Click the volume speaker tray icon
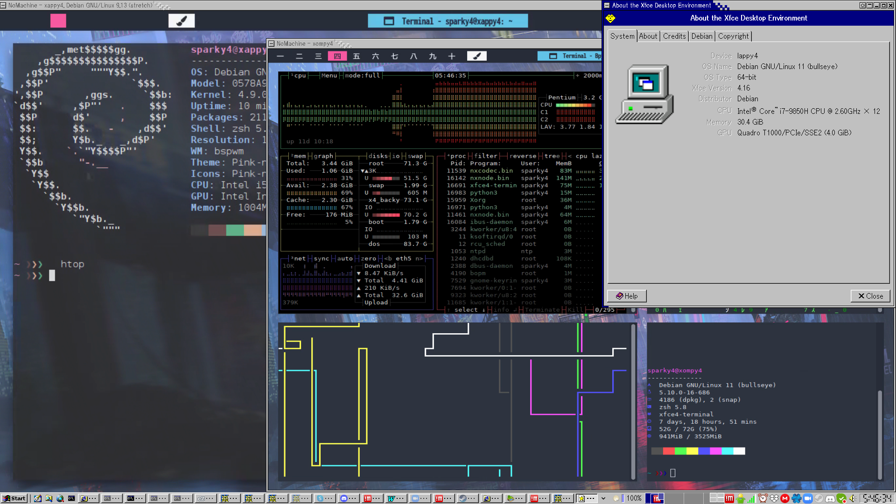896x504 pixels. pos(853,498)
